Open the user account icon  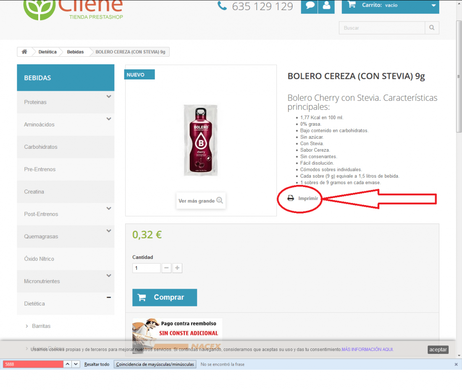pyautogui.click(x=326, y=5)
